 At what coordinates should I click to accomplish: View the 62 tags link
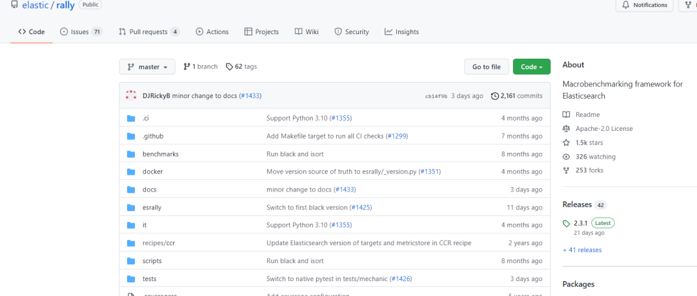241,66
